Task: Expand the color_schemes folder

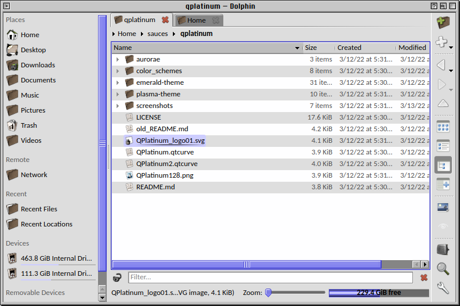Action: click(x=118, y=71)
